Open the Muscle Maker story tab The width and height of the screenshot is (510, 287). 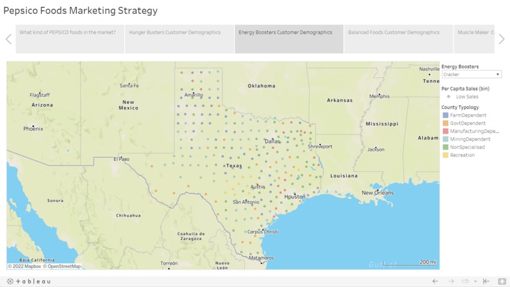point(474,39)
